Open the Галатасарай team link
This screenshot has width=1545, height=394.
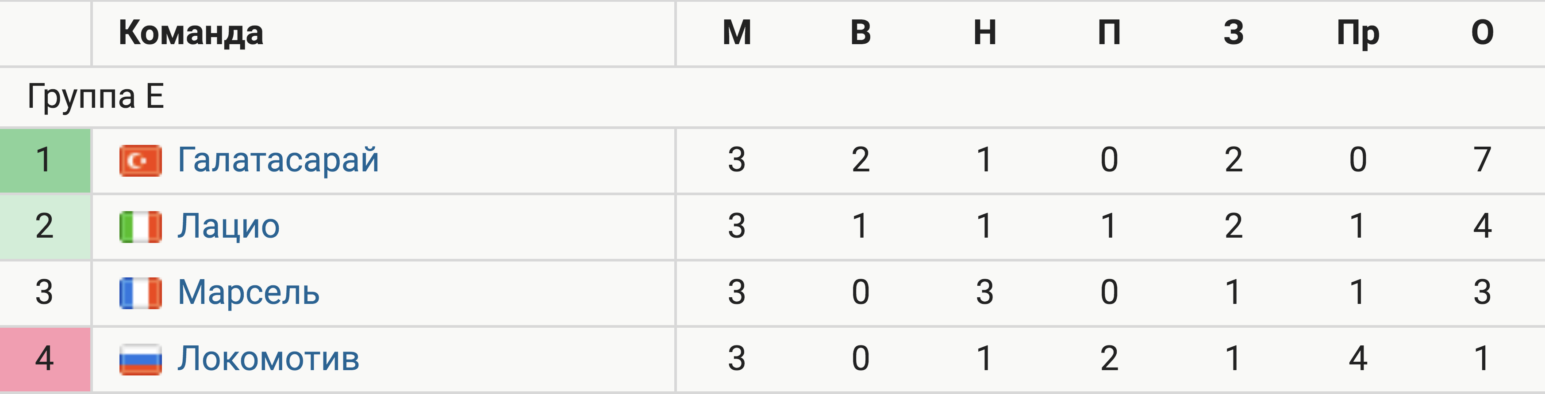tap(278, 160)
